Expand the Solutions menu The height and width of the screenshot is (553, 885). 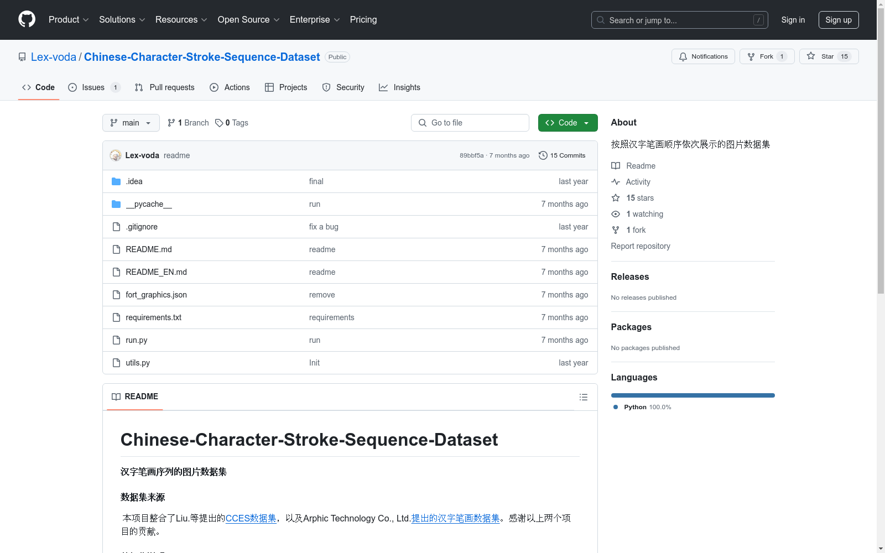(x=122, y=19)
